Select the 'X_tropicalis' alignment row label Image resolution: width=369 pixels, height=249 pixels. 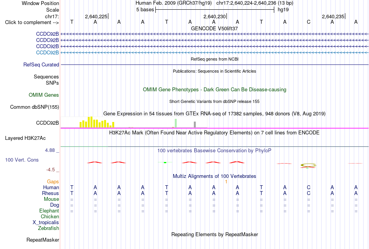46,223
